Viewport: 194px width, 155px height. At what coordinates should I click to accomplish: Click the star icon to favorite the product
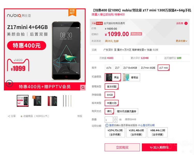pyautogui.click(x=21, y=116)
